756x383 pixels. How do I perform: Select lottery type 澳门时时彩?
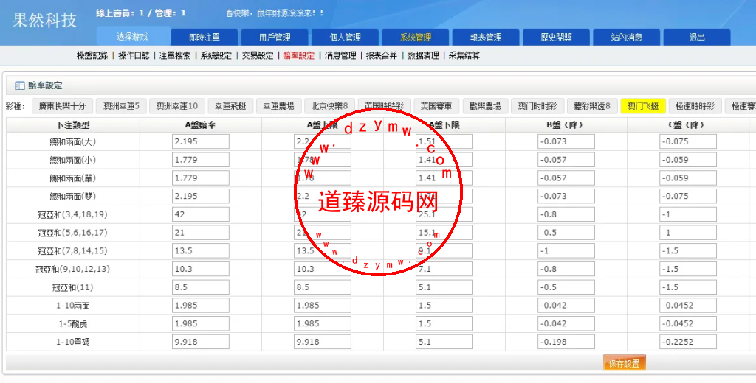point(537,106)
